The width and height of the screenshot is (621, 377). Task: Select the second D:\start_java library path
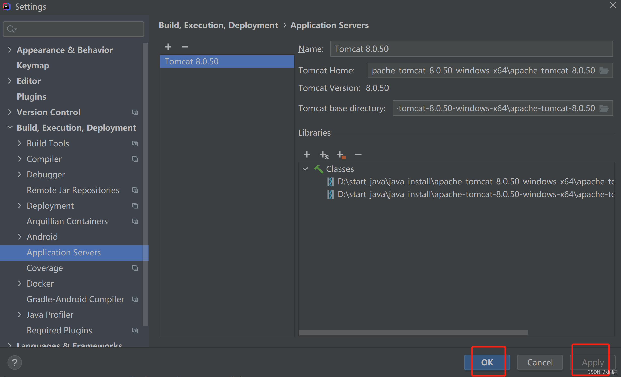476,194
